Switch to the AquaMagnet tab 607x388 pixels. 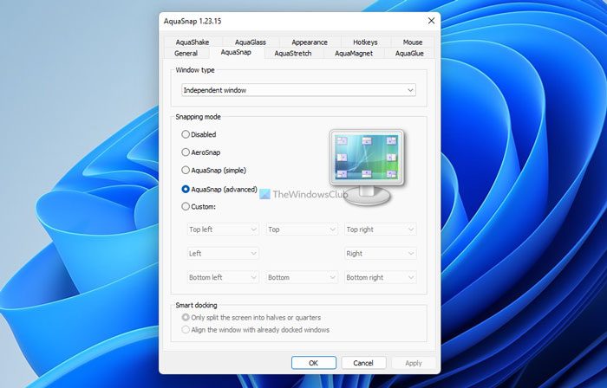pyautogui.click(x=354, y=54)
